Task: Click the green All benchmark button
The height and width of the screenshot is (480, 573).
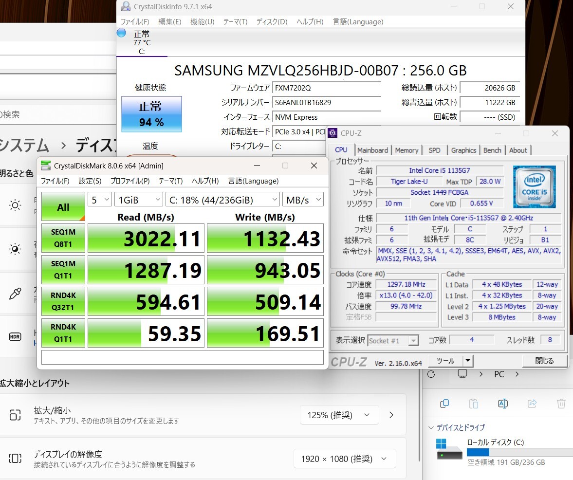Action: click(x=63, y=207)
